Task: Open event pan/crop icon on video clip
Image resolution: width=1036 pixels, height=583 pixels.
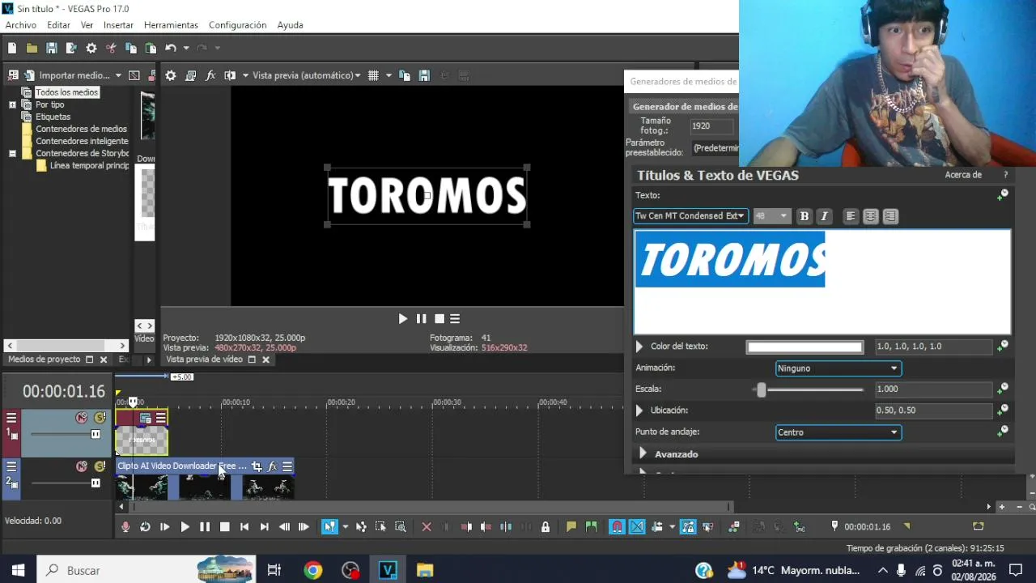Action: (257, 466)
